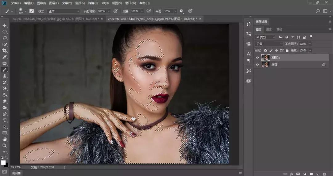
Task: Select the Zoom tool in toolbar
Action: click(x=5, y=145)
